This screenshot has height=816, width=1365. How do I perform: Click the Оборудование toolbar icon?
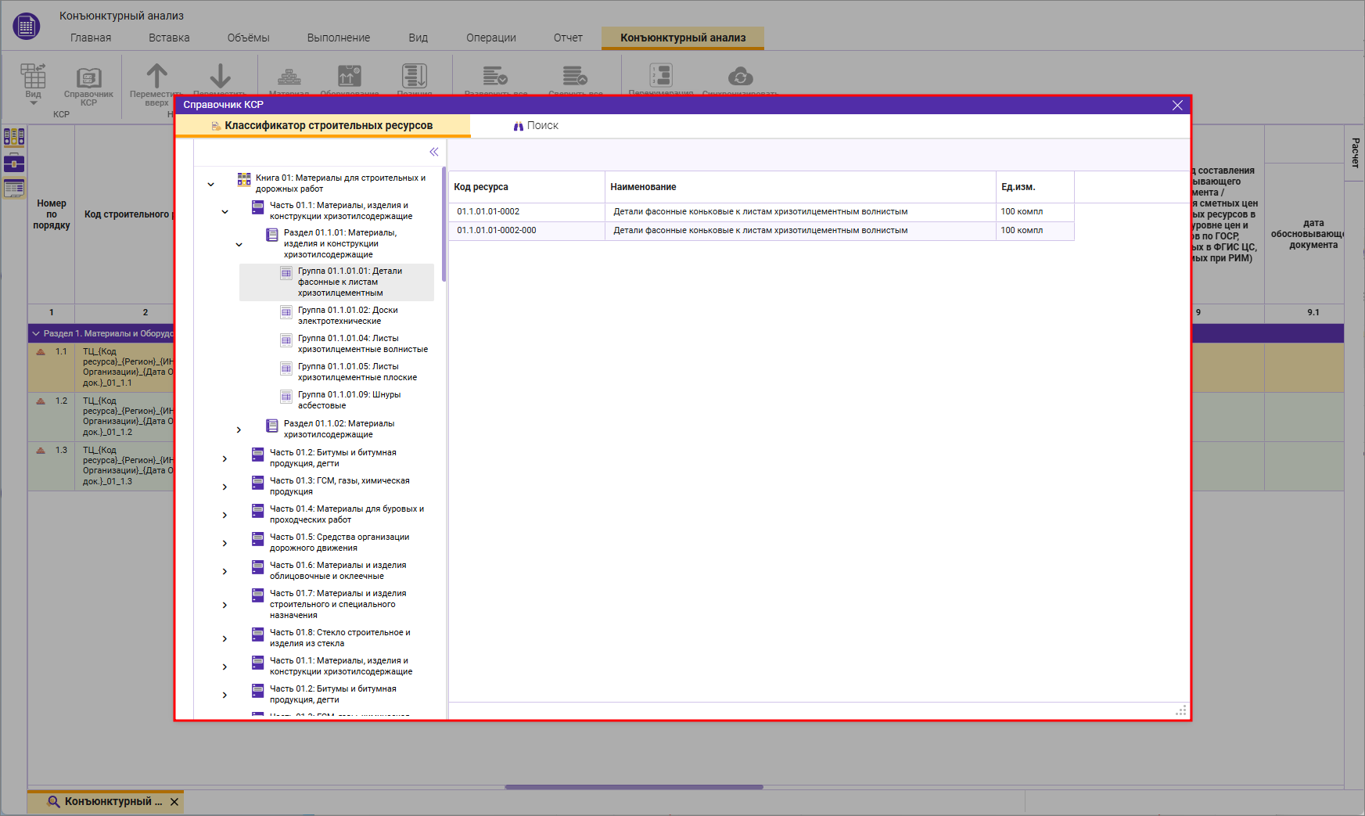349,76
